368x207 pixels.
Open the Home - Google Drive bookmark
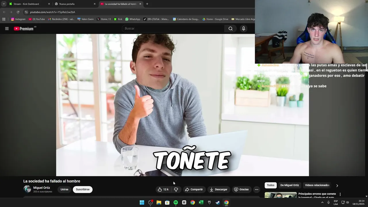click(x=215, y=19)
